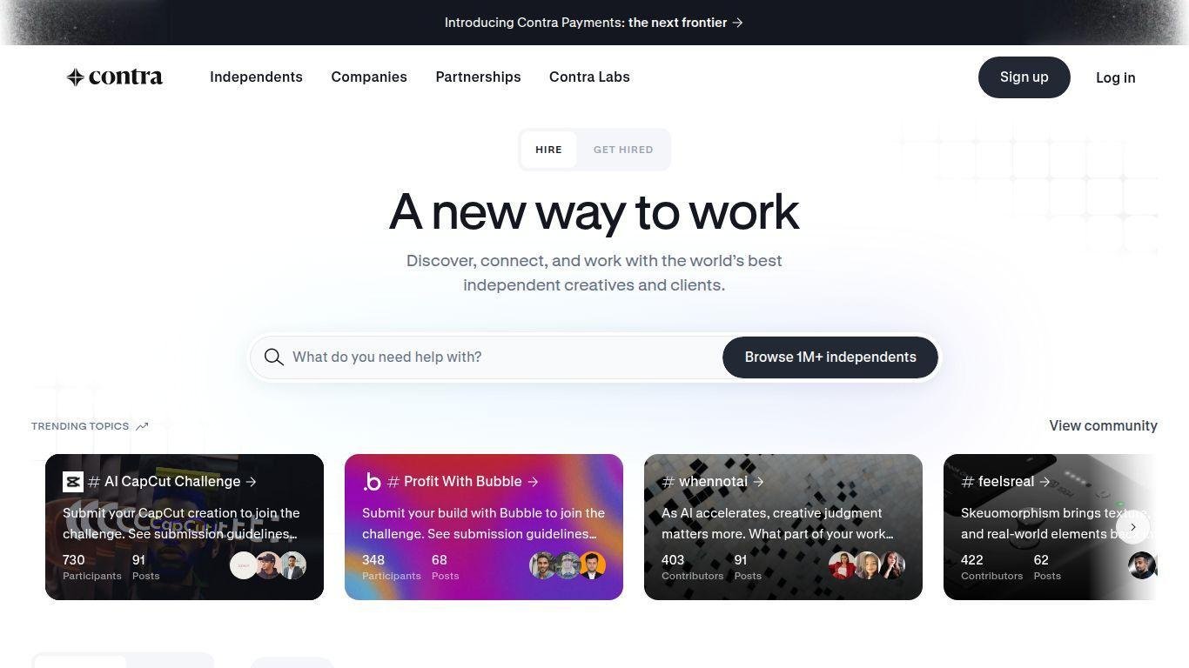Click the next arrow on the topics carousel
Image resolution: width=1189 pixels, height=668 pixels.
[x=1132, y=527]
